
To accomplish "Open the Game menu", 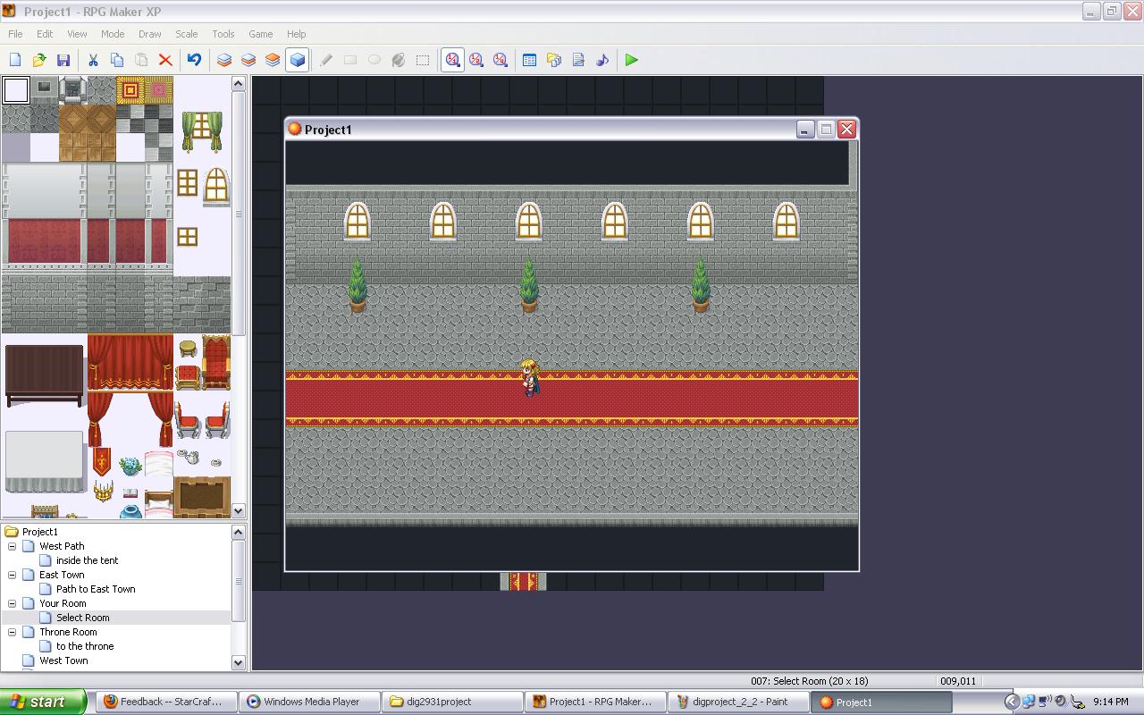I will point(261,34).
